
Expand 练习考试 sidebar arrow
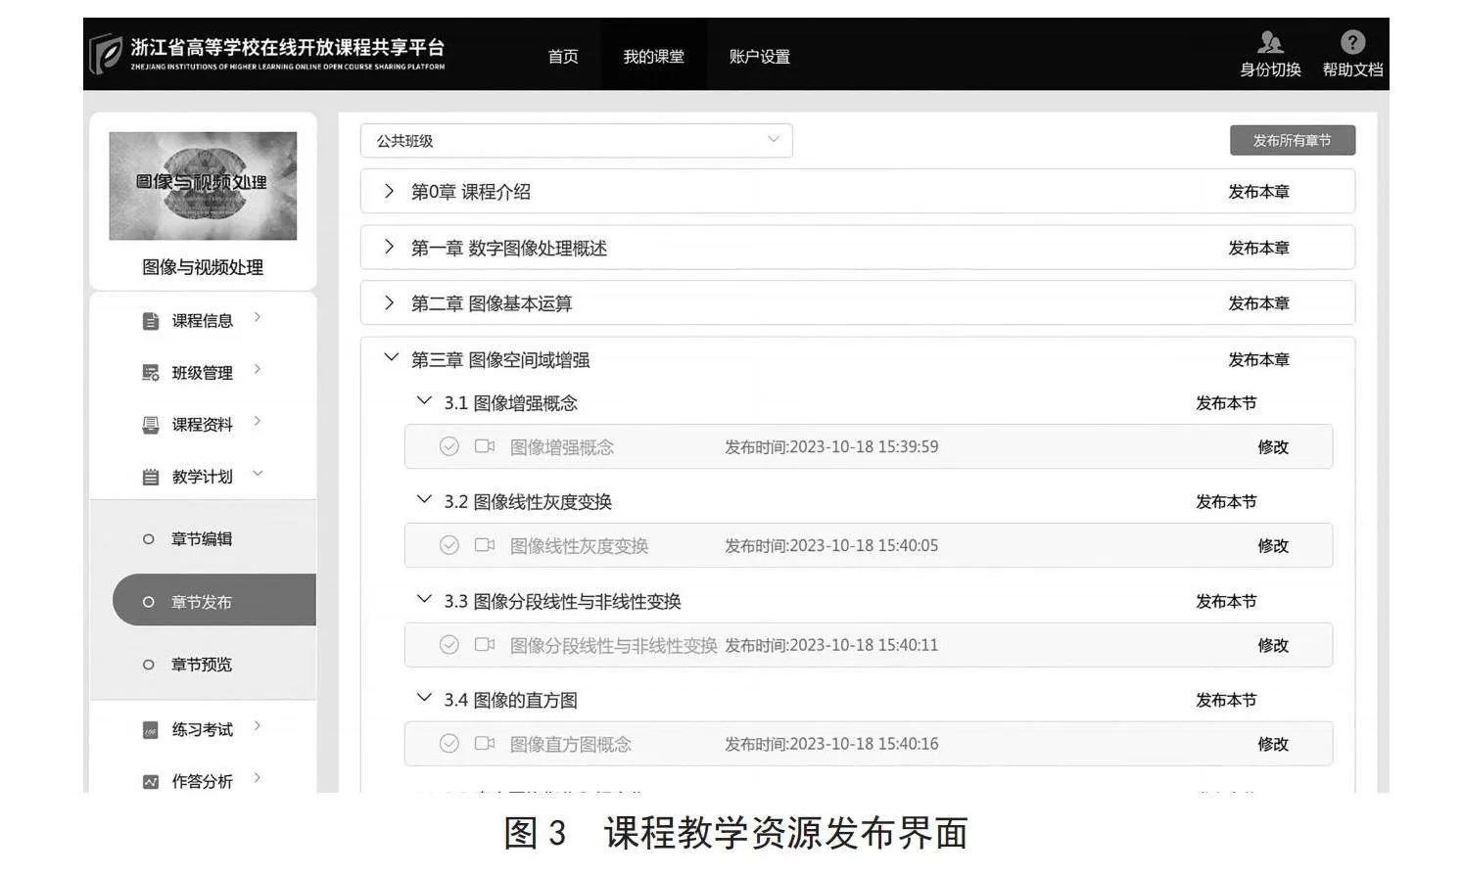(258, 726)
